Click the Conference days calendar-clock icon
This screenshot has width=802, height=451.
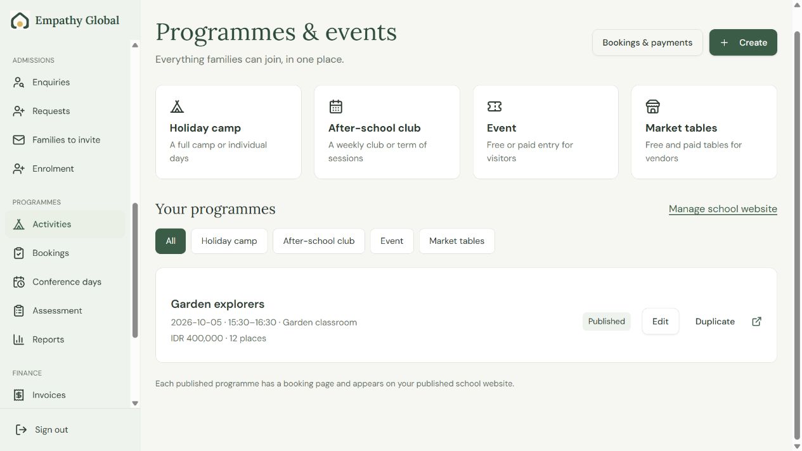[19, 282]
